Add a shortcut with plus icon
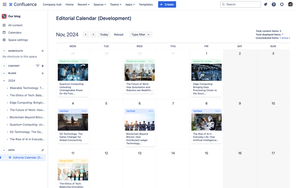296x188 pixels. pos(43,51)
